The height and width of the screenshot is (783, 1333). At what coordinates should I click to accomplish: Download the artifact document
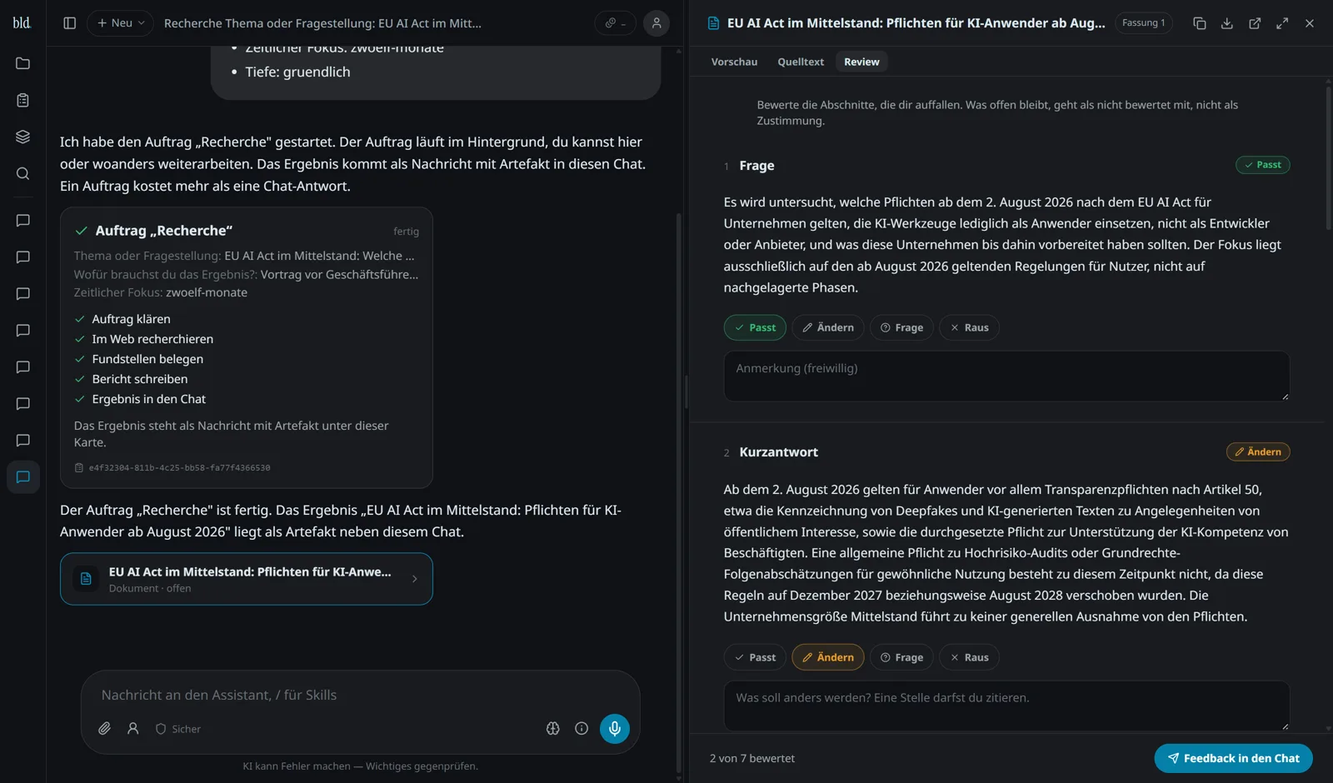click(x=1227, y=23)
